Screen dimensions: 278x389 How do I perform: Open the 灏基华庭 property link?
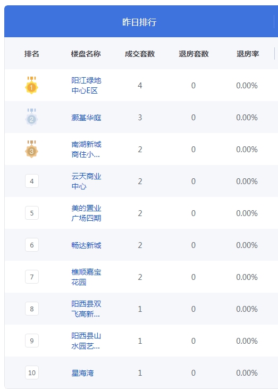[x=86, y=118]
